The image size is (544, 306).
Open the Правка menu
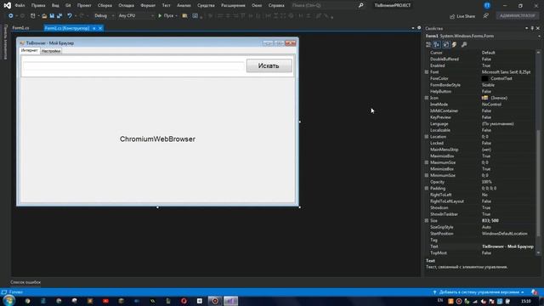[38, 5]
